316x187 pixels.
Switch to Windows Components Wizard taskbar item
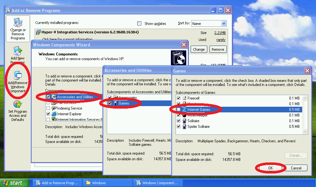(x=158, y=183)
